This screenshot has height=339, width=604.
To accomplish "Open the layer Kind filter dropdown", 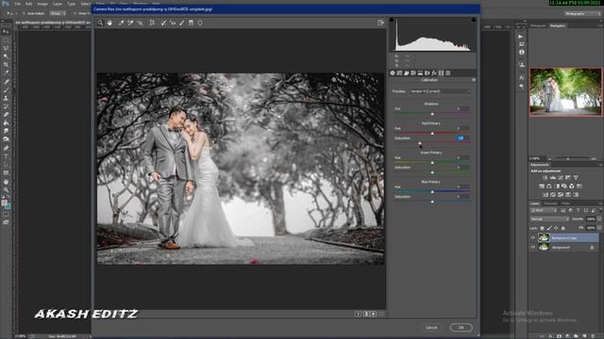I will [x=544, y=211].
